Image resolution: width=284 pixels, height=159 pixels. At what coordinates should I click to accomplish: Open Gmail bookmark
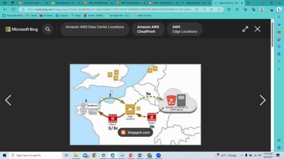pos(32,15)
